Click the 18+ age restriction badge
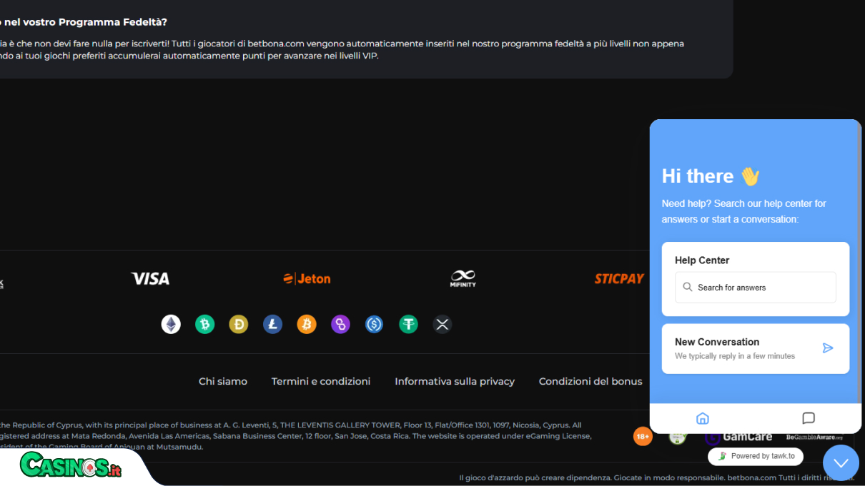 click(643, 436)
